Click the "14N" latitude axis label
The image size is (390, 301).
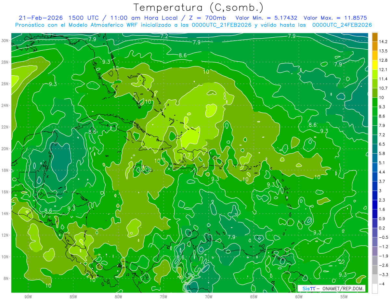pos(5,214)
